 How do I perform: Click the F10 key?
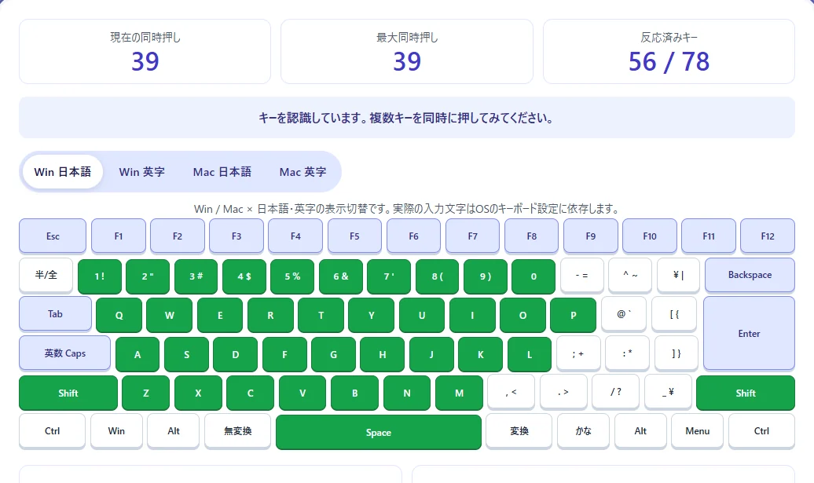click(650, 236)
